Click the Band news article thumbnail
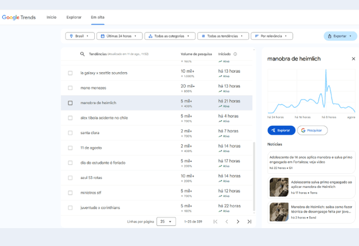The height and width of the screenshot is (246, 359). [x=279, y=212]
